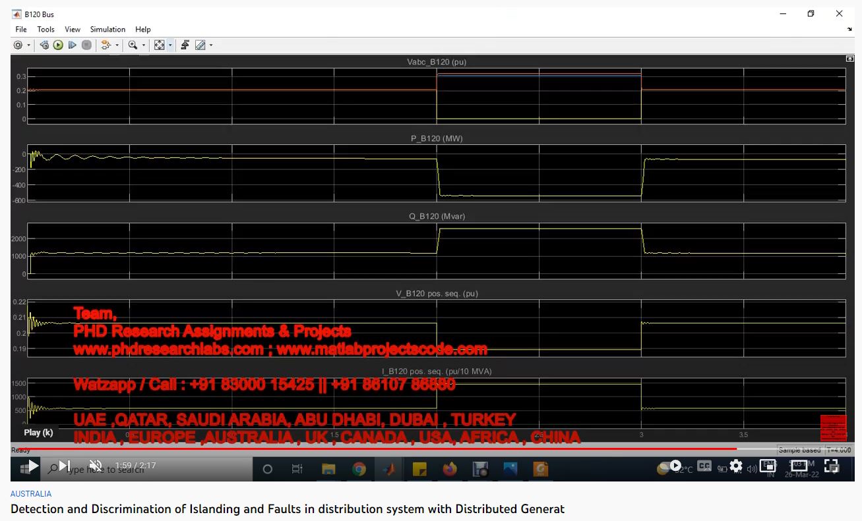This screenshot has height=521, width=862.
Task: Open the Triggers tool icon
Action: tap(185, 45)
